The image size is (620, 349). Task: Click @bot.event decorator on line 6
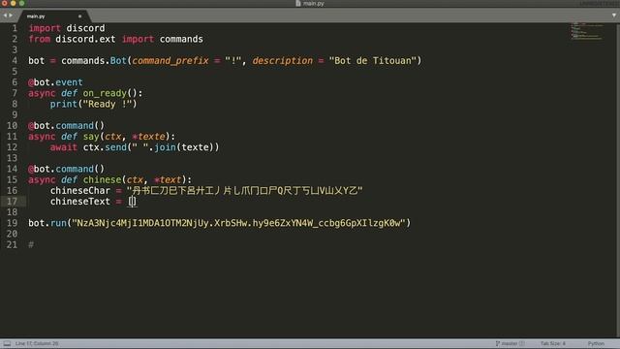(x=55, y=82)
